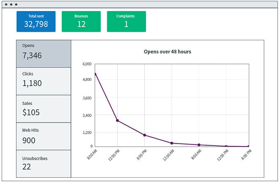Click the third window control dot
Viewport: 280px width, 182px height.
tap(16, 4)
